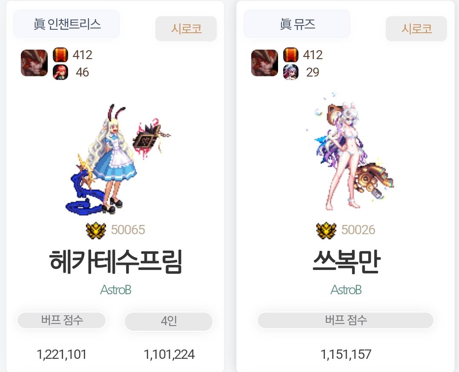The image size is (459, 372).
Task: Click the red book icon beside 412 on right card
Action: (x=291, y=55)
